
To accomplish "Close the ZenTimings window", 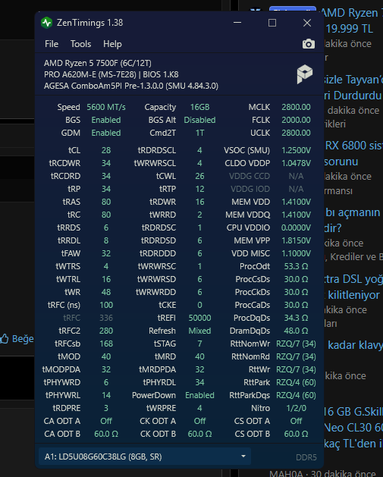I will click(307, 23).
